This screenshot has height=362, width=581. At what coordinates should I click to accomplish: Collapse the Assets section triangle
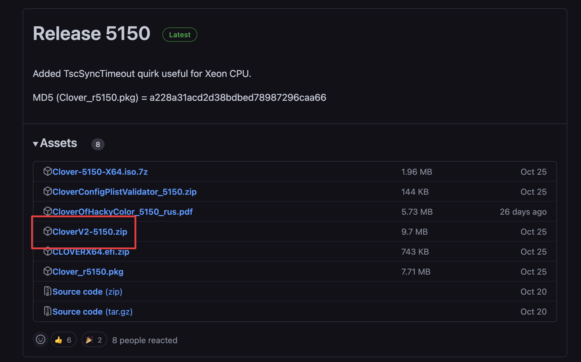pos(36,144)
